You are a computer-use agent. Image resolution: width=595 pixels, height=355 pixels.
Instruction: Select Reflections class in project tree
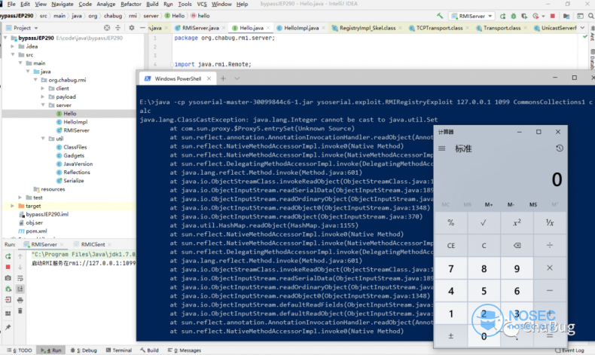(73, 172)
